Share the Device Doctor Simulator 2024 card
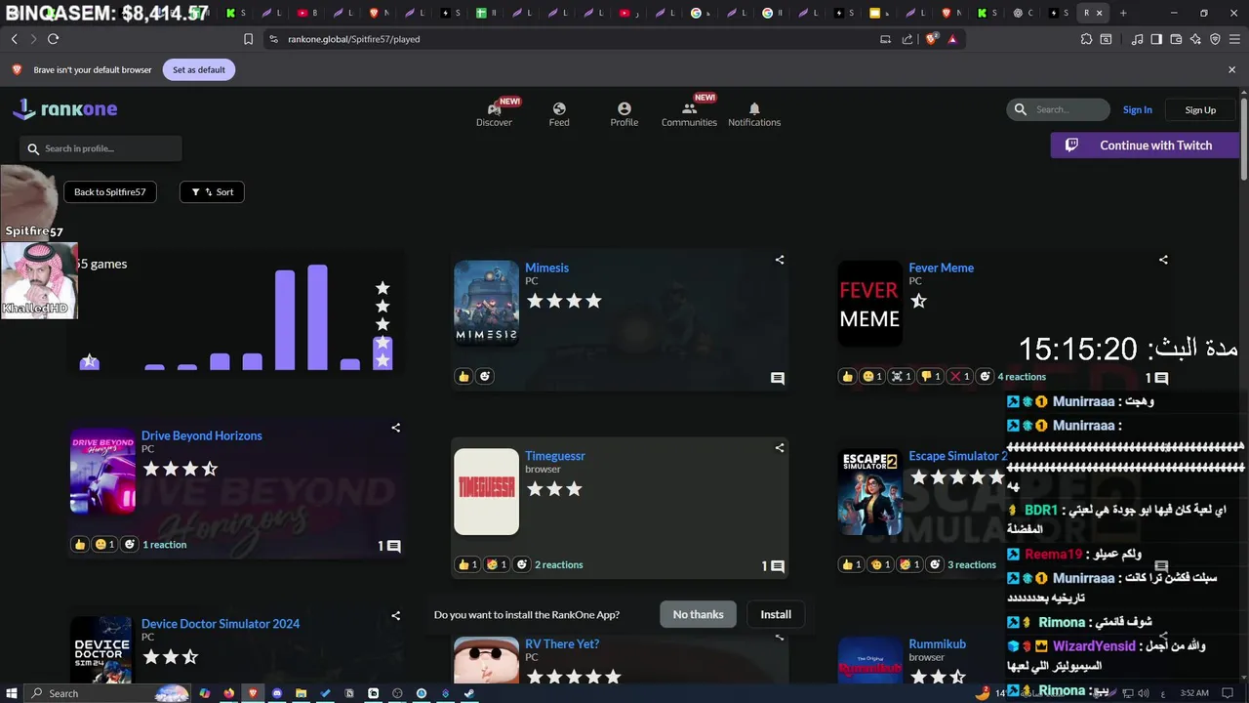 tap(395, 616)
